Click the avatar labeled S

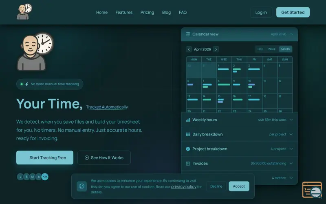[x=26, y=177]
